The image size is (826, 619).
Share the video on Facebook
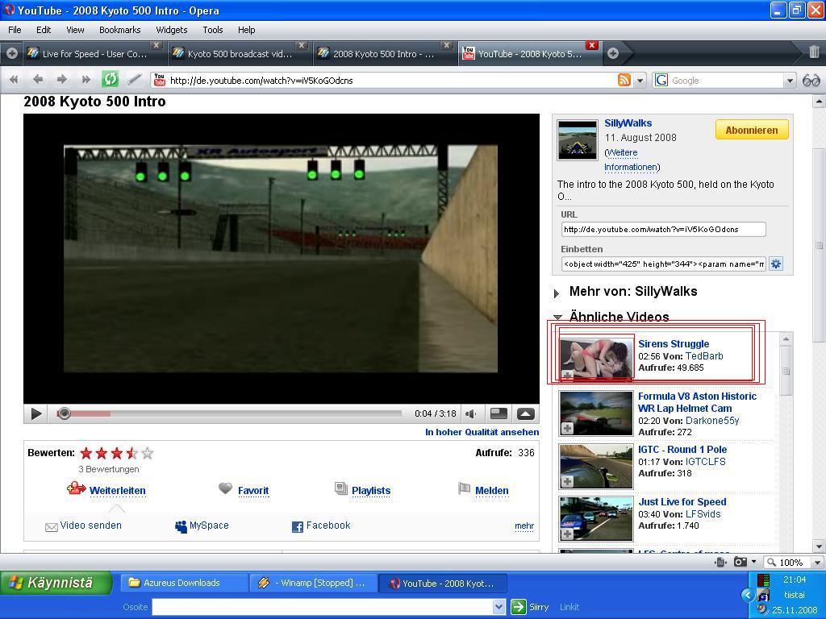pyautogui.click(x=321, y=526)
